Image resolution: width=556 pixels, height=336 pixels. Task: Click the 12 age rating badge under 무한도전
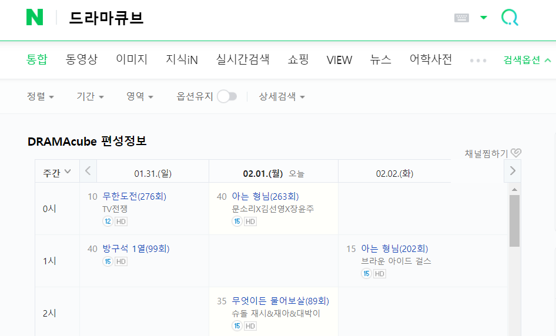point(108,221)
